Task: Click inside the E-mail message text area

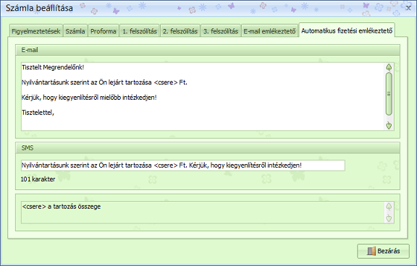Action: pyautogui.click(x=203, y=96)
